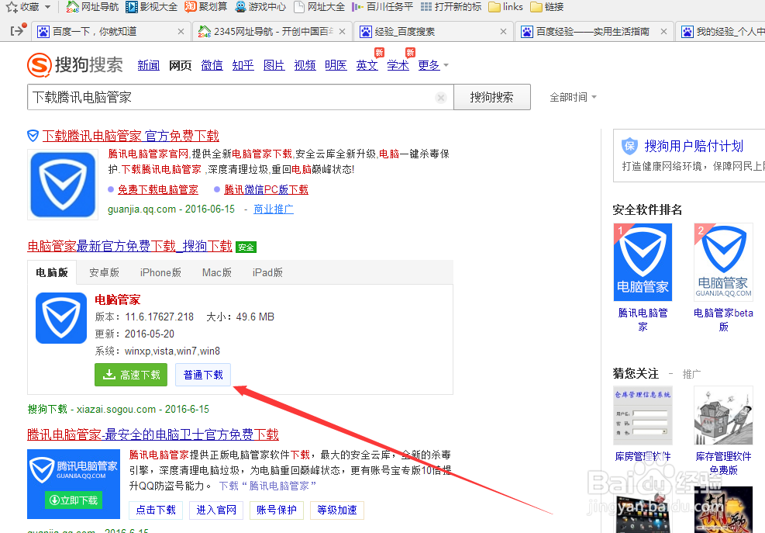The height and width of the screenshot is (533, 765).
Task: Click the 等级加速 button
Action: [337, 510]
